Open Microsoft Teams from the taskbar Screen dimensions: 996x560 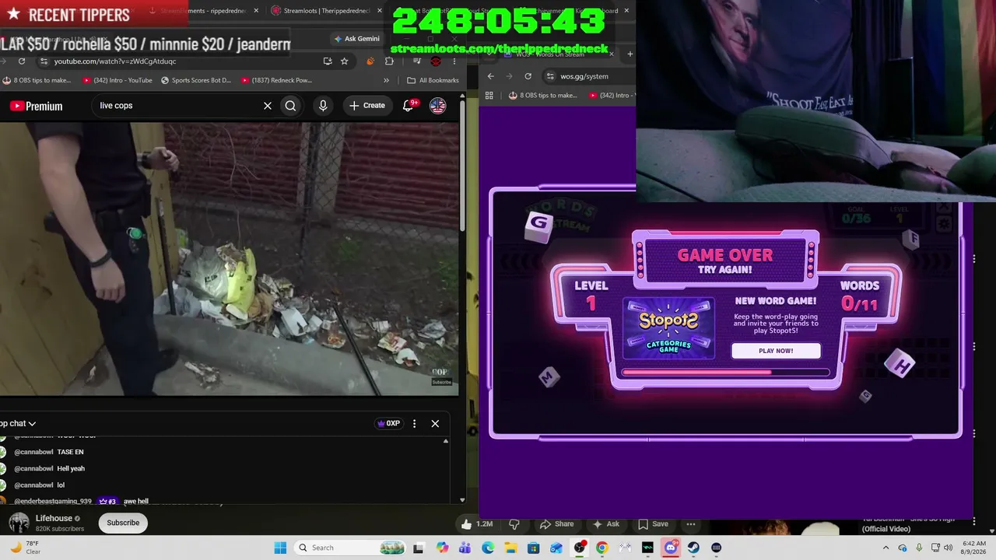465,548
